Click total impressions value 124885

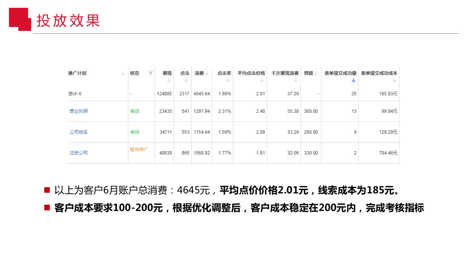(x=164, y=94)
